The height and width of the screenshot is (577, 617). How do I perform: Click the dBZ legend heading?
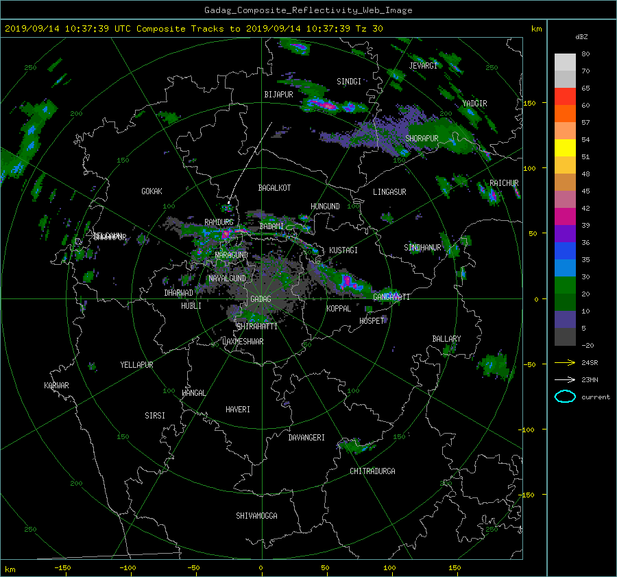click(581, 36)
